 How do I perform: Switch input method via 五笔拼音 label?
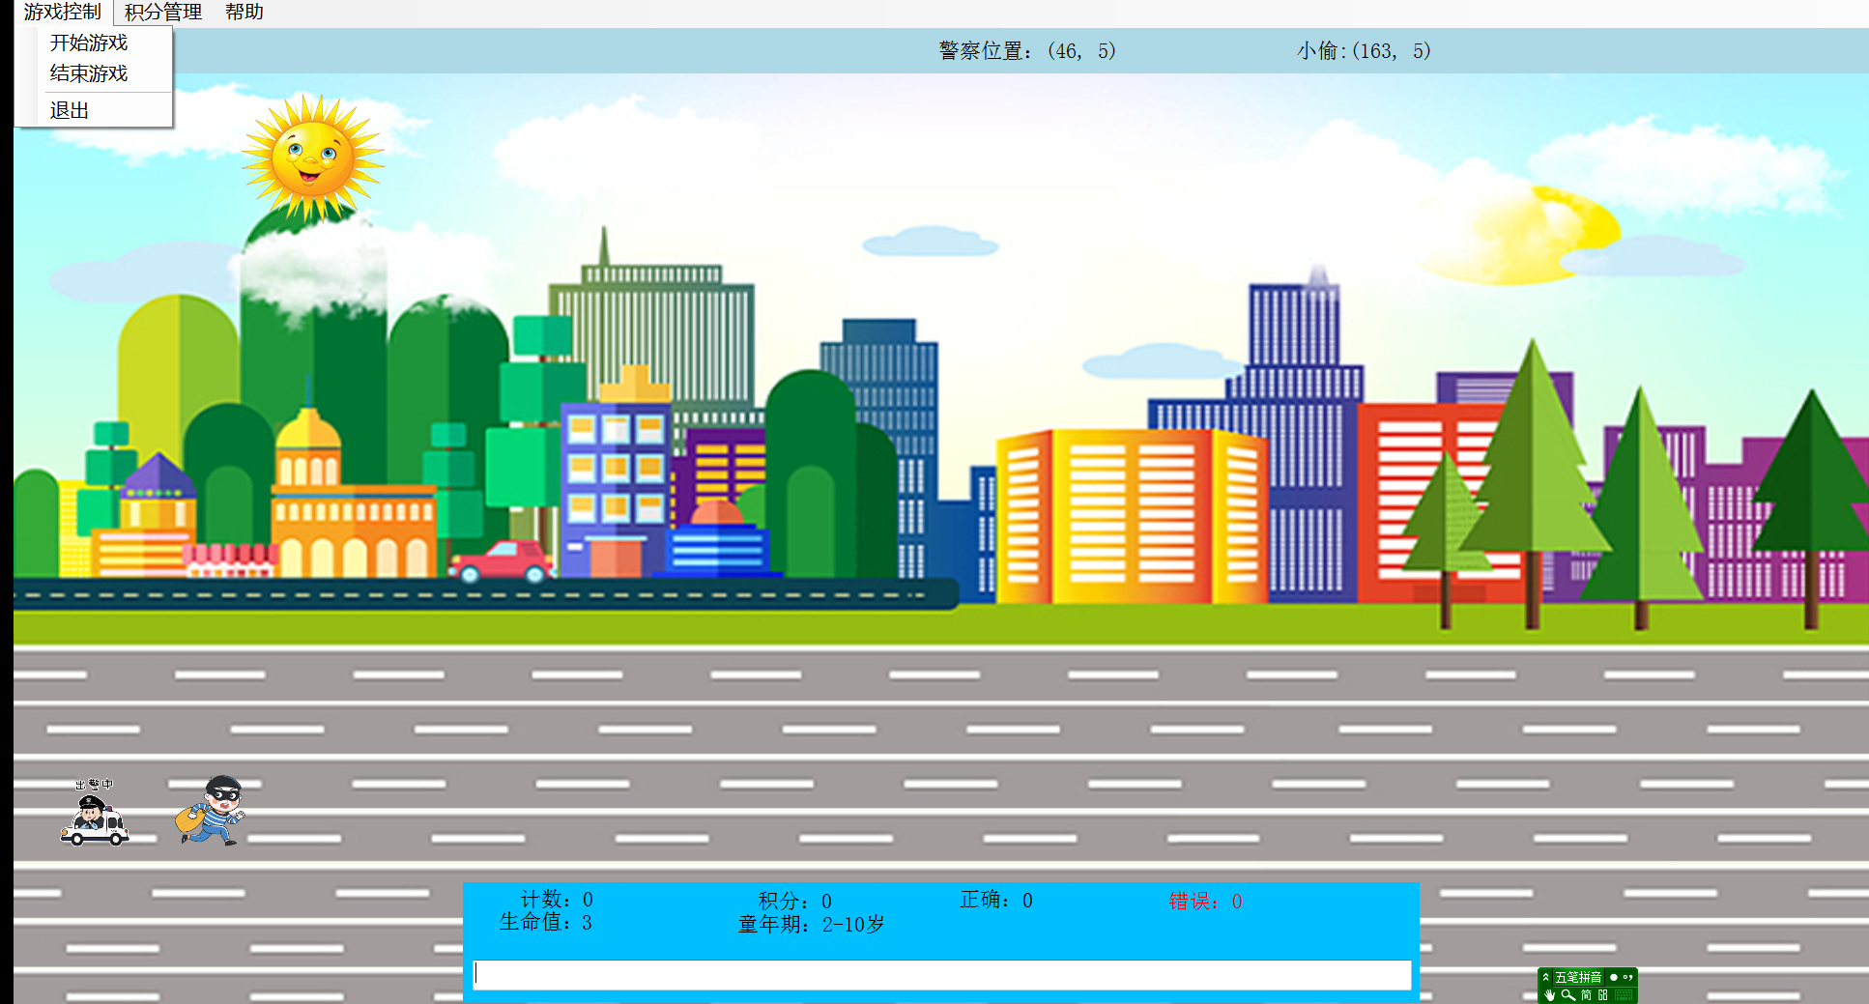pos(1578,977)
